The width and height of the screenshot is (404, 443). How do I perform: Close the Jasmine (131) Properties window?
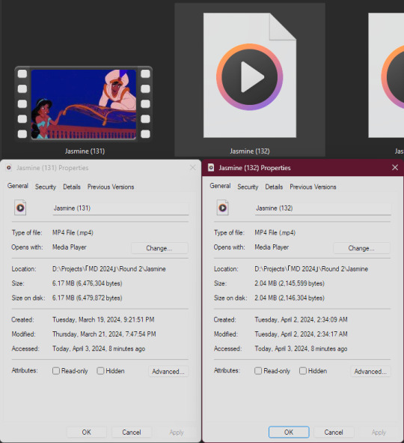tap(193, 168)
